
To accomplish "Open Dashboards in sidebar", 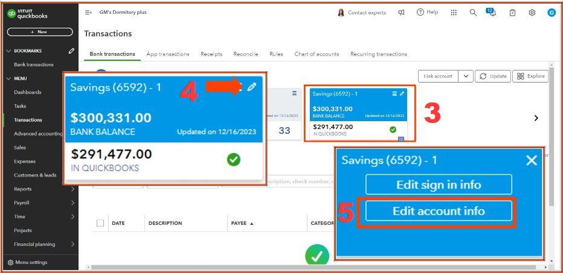I will pos(28,92).
